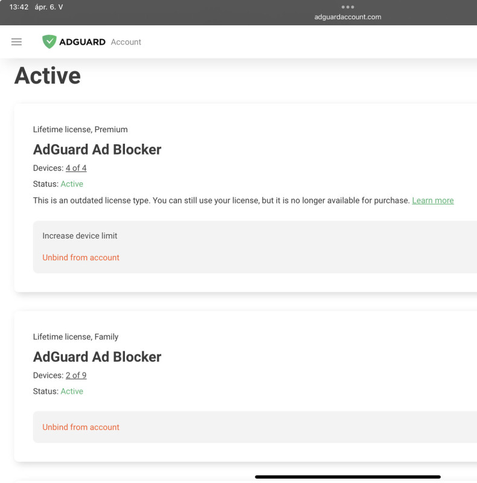Click the "Active" page heading

point(48,76)
